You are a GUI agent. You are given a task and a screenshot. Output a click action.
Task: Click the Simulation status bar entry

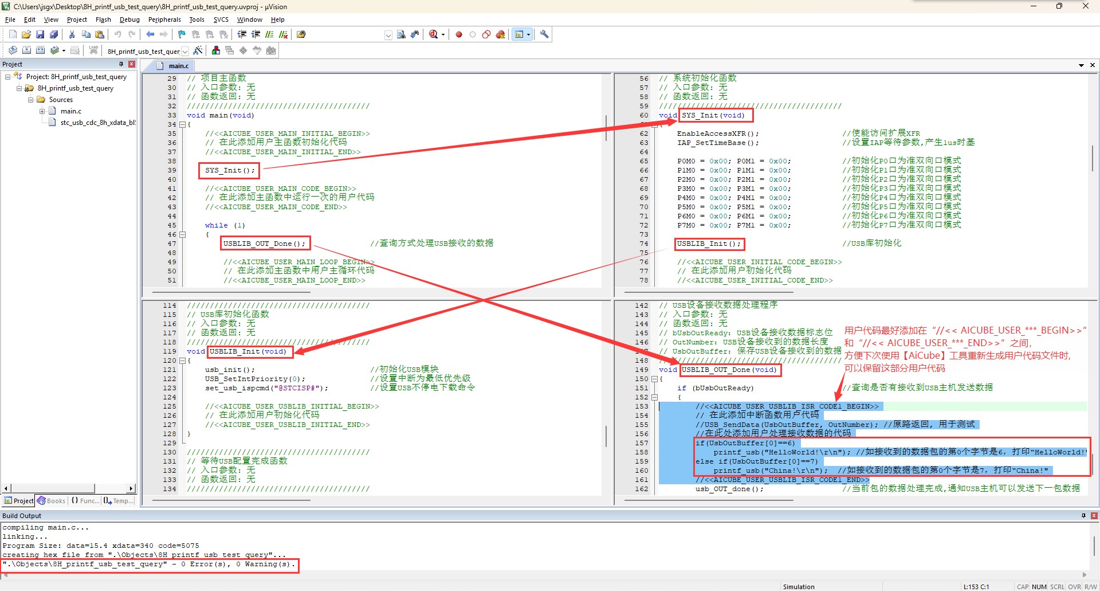click(x=799, y=587)
